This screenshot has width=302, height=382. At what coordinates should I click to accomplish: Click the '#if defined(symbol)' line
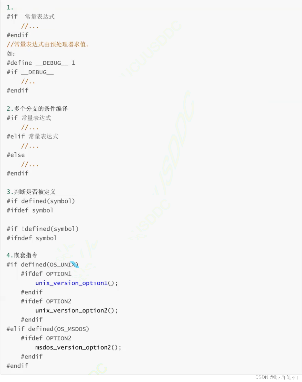(x=41, y=201)
